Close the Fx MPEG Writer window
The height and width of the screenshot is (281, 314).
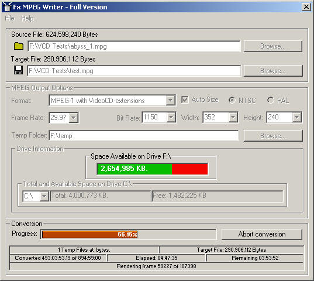(x=306, y=7)
